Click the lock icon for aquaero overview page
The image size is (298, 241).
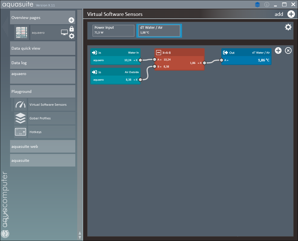click(x=72, y=29)
